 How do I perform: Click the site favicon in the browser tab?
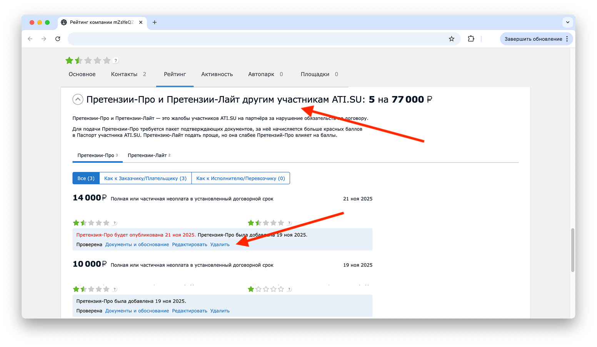click(64, 22)
